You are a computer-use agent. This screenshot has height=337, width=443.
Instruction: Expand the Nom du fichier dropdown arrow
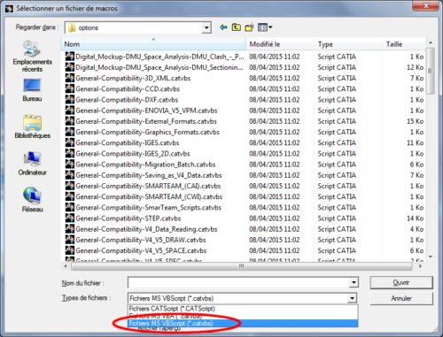point(354,283)
